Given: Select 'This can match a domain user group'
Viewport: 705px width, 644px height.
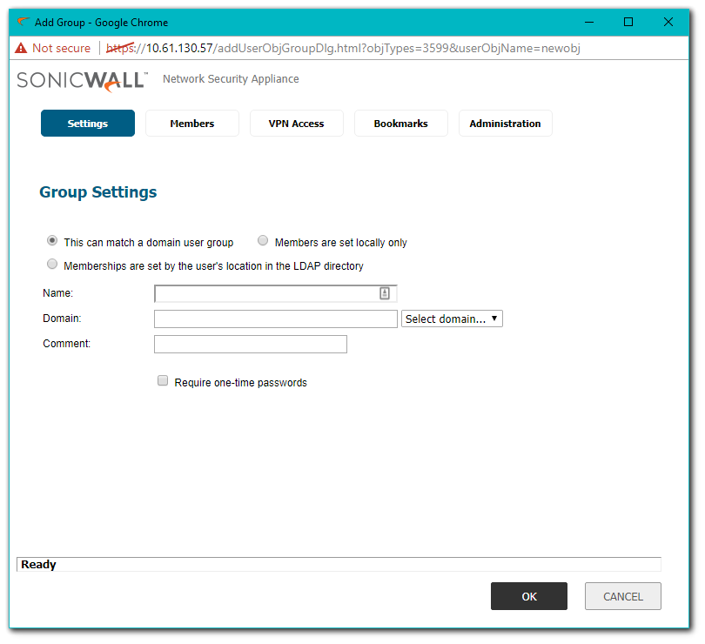Looking at the screenshot, I should 52,241.
